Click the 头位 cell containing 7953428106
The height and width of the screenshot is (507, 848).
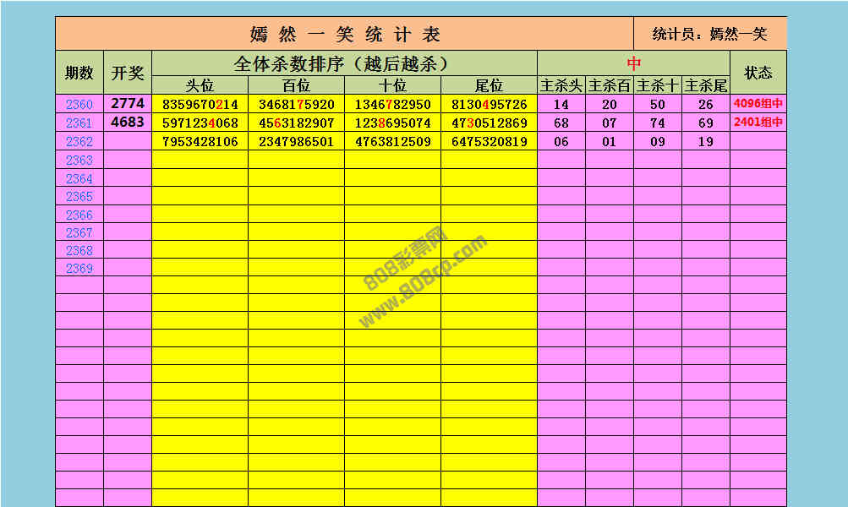point(200,141)
